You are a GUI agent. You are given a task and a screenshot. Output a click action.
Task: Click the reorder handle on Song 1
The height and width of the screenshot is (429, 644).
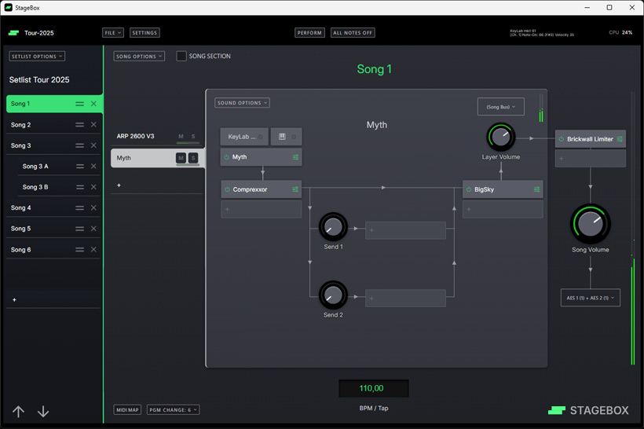[79, 104]
